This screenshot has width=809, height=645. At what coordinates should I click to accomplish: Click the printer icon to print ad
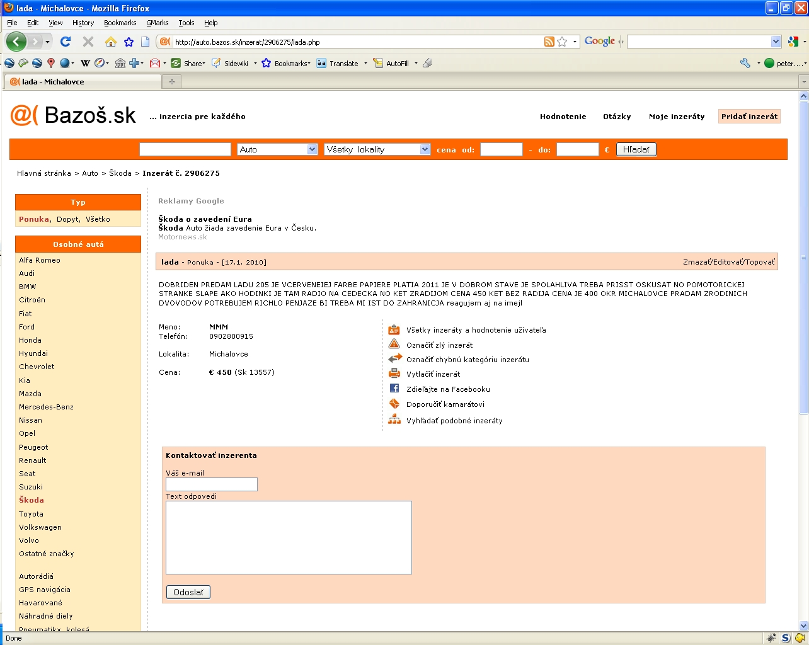(x=394, y=373)
